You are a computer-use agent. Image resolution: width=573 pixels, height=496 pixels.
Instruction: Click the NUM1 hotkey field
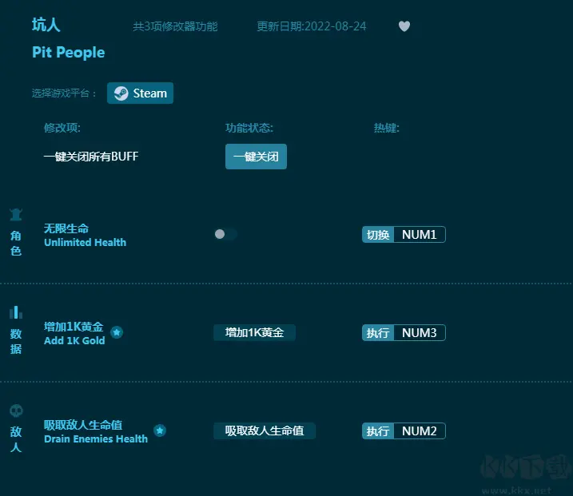419,235
